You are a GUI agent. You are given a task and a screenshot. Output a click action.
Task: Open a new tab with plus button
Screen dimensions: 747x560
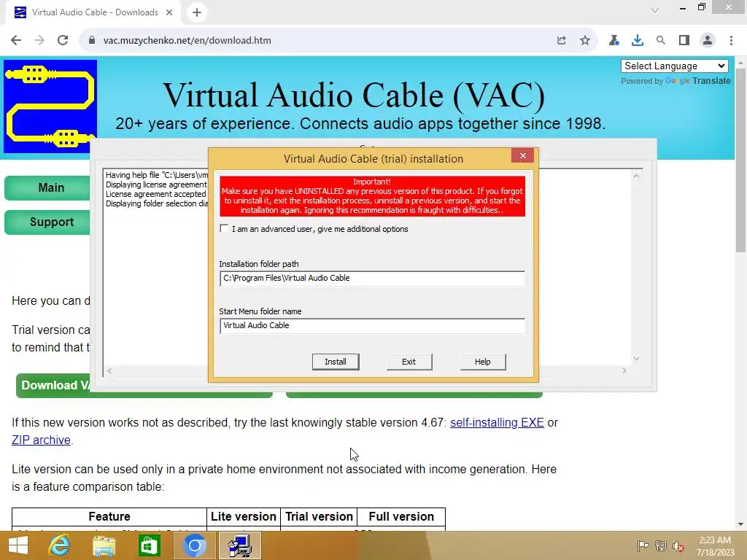point(197,12)
